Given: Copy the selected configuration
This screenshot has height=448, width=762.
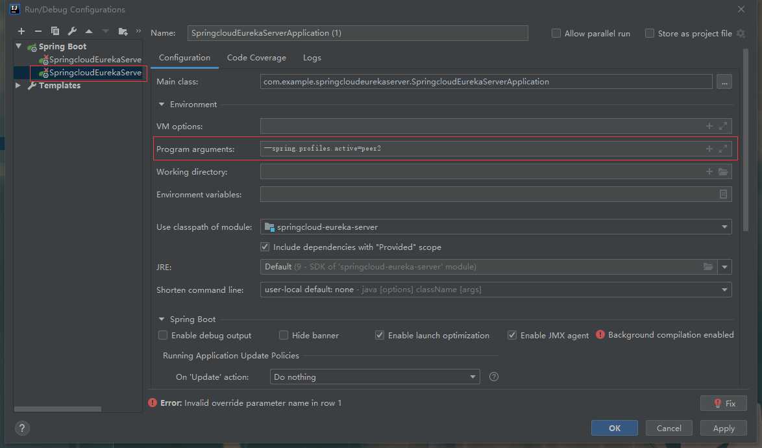Looking at the screenshot, I should tap(55, 31).
